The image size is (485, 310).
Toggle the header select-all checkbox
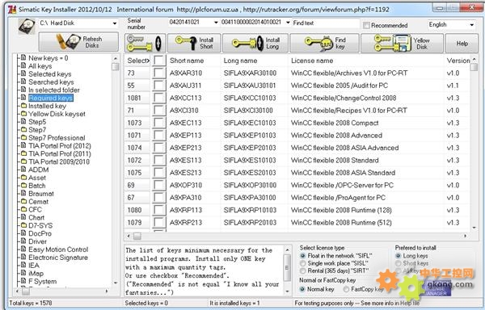(x=159, y=61)
